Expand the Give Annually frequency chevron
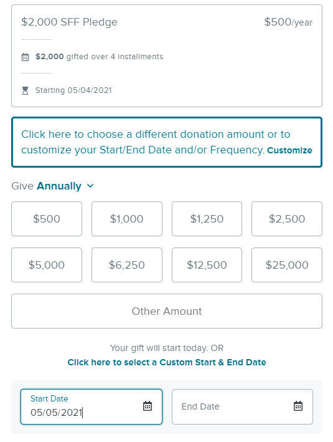The image size is (333, 442). (x=90, y=186)
